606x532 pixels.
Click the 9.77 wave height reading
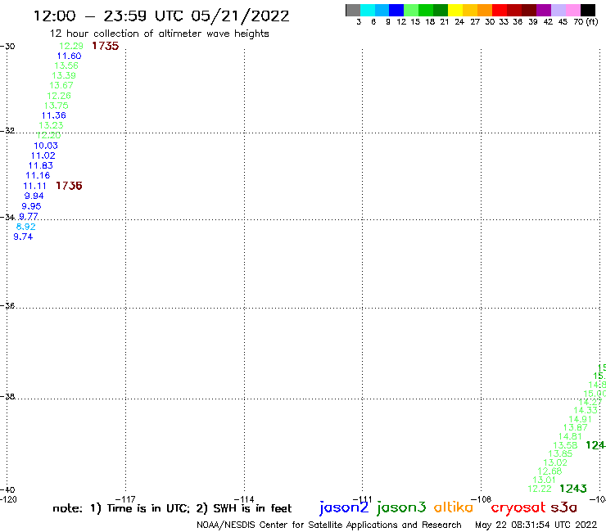29,216
